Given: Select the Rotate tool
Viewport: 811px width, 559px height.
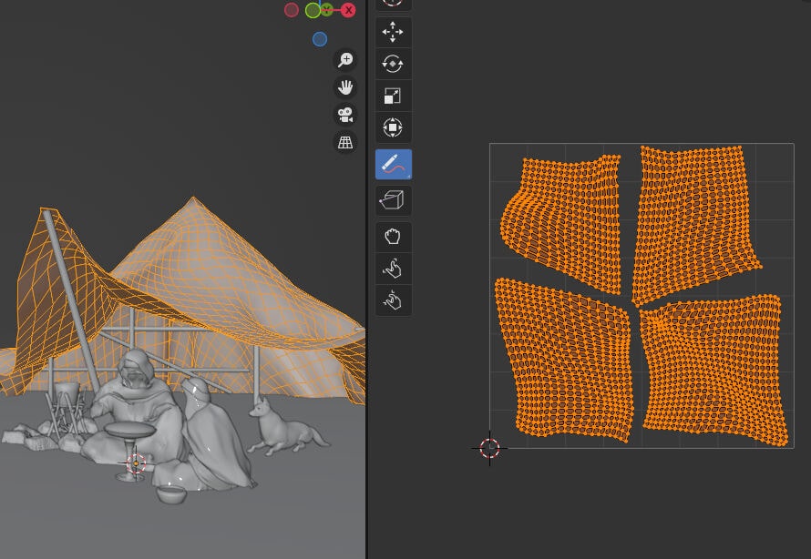Looking at the screenshot, I should [393, 63].
